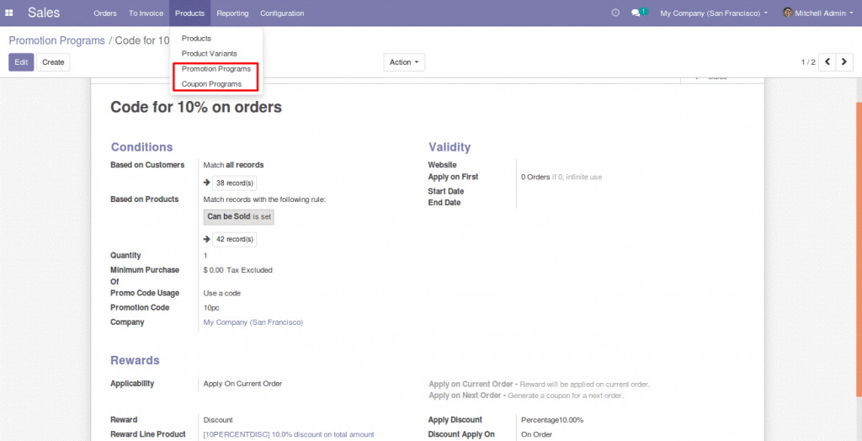Go to previous record arrow
Screen dimensions: 862x441
tap(827, 62)
